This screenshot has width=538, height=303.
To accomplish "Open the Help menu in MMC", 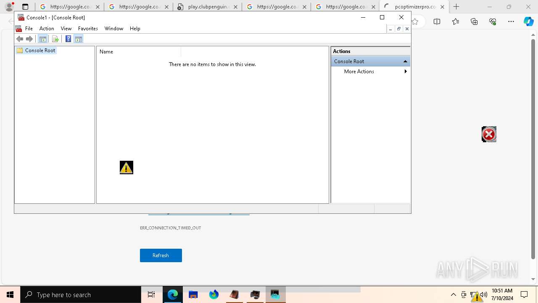I will [x=135, y=29].
